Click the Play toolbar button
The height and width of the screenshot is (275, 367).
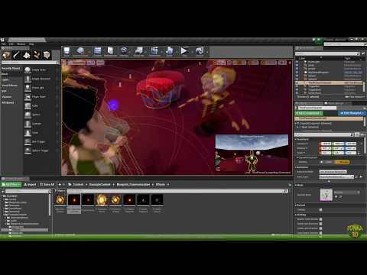pyautogui.click(x=184, y=51)
